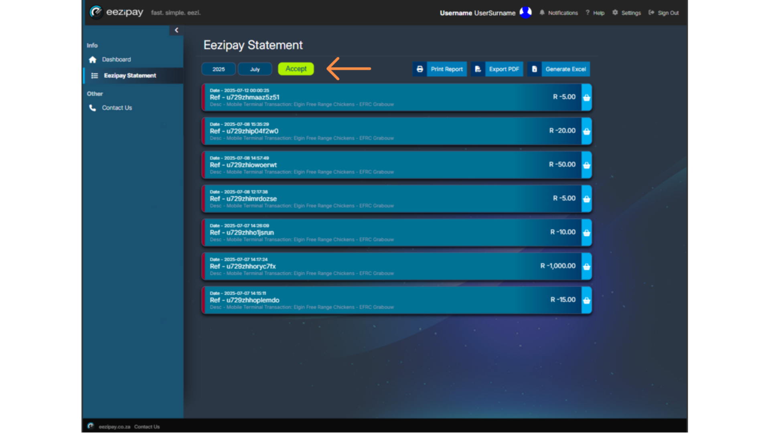Click the Eezipay Statement page heading
Image resolution: width=770 pixels, height=433 pixels.
coord(253,45)
